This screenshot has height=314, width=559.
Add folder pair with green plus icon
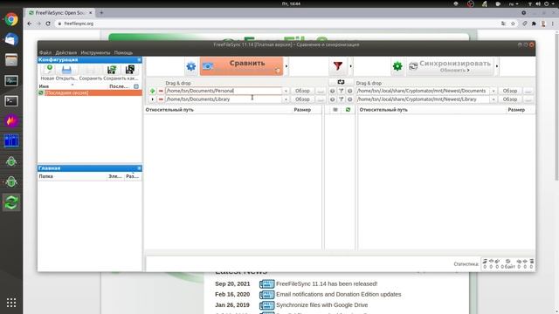point(152,91)
